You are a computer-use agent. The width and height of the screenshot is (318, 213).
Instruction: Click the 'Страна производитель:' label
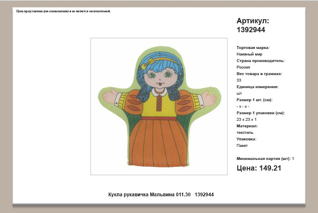pyautogui.click(x=261, y=61)
